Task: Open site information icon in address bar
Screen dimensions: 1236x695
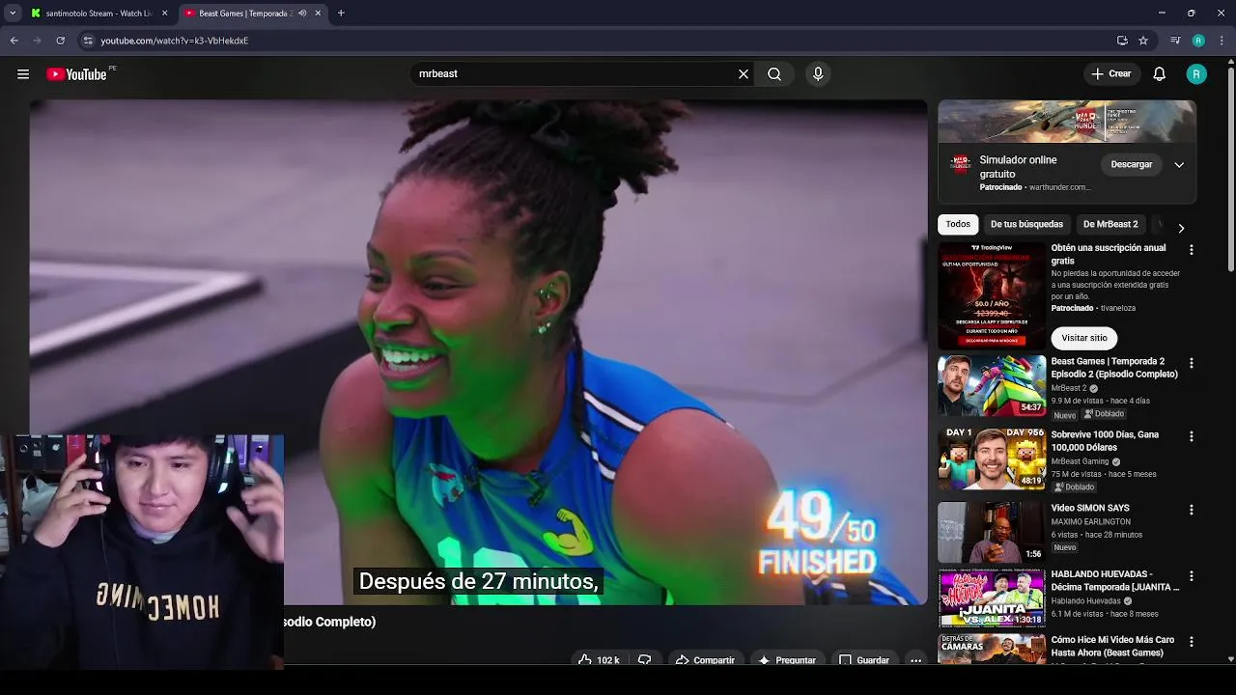Action: pyautogui.click(x=88, y=41)
